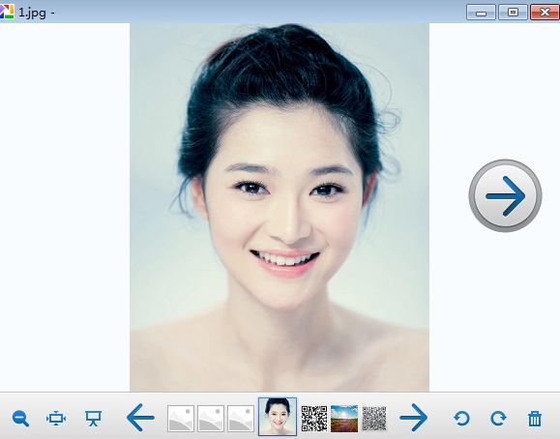This screenshot has width=560, height=439.
Task: Click the zoom out magnifier icon
Action: click(x=20, y=419)
